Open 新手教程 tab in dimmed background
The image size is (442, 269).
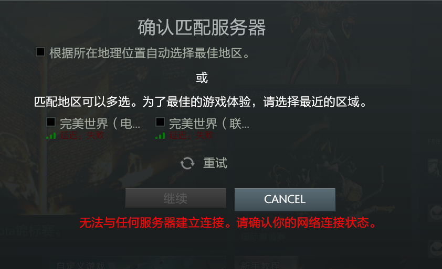260,265
